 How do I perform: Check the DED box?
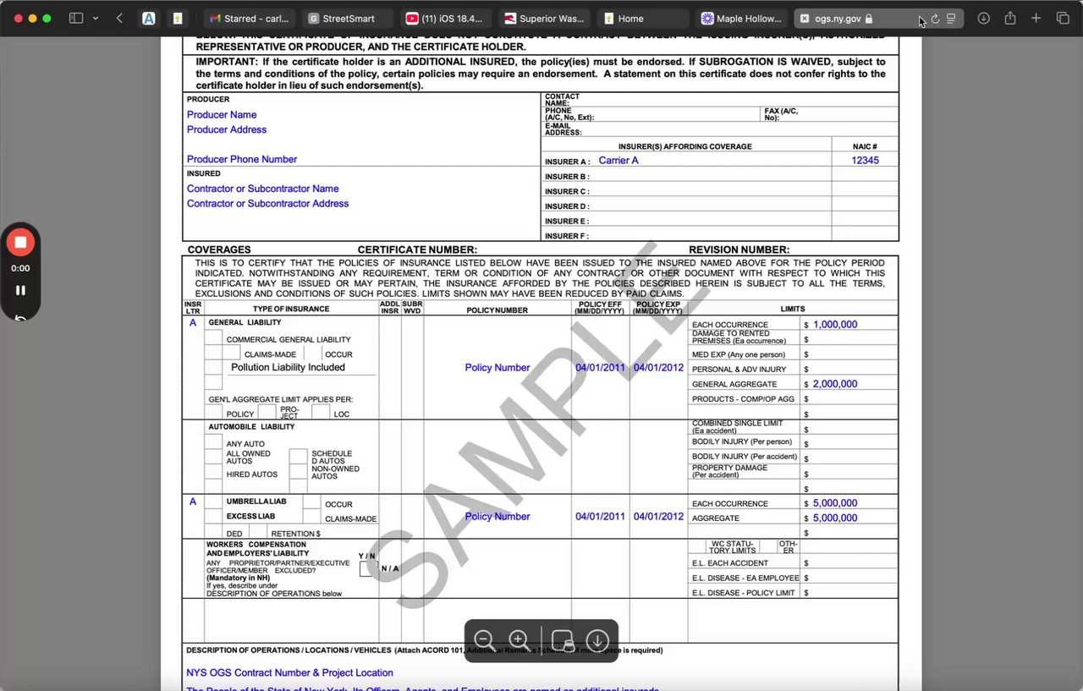[213, 531]
